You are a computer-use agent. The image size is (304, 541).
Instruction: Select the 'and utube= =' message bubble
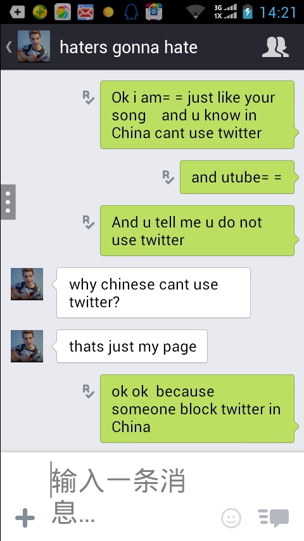pos(238,177)
